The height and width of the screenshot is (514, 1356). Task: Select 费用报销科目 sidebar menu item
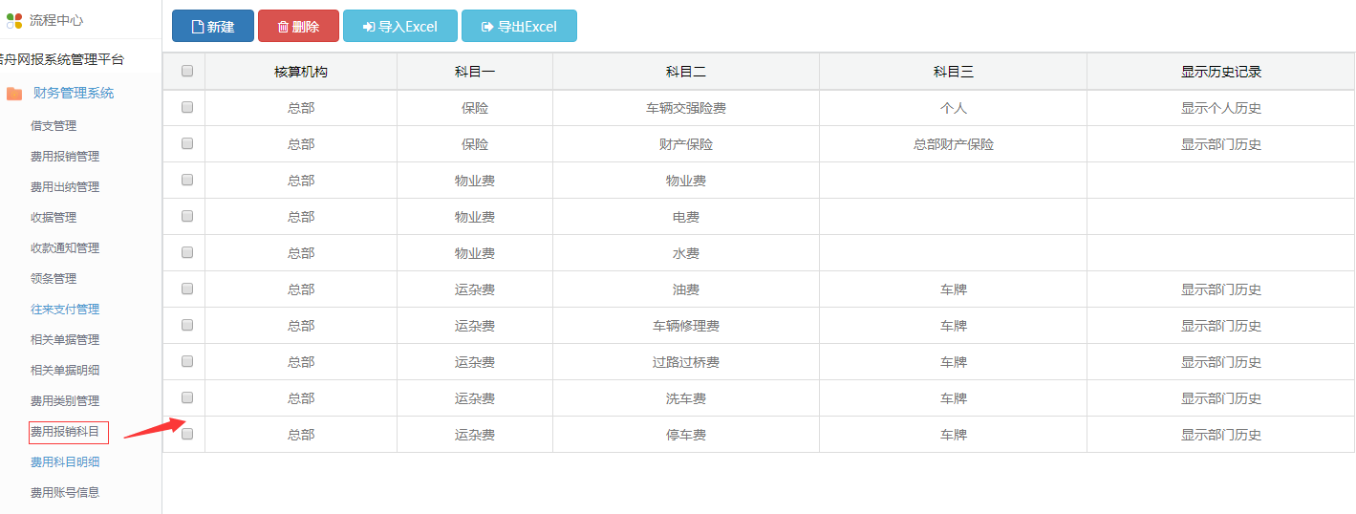click(x=65, y=432)
